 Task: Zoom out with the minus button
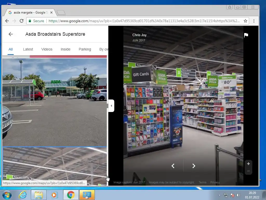248,171
